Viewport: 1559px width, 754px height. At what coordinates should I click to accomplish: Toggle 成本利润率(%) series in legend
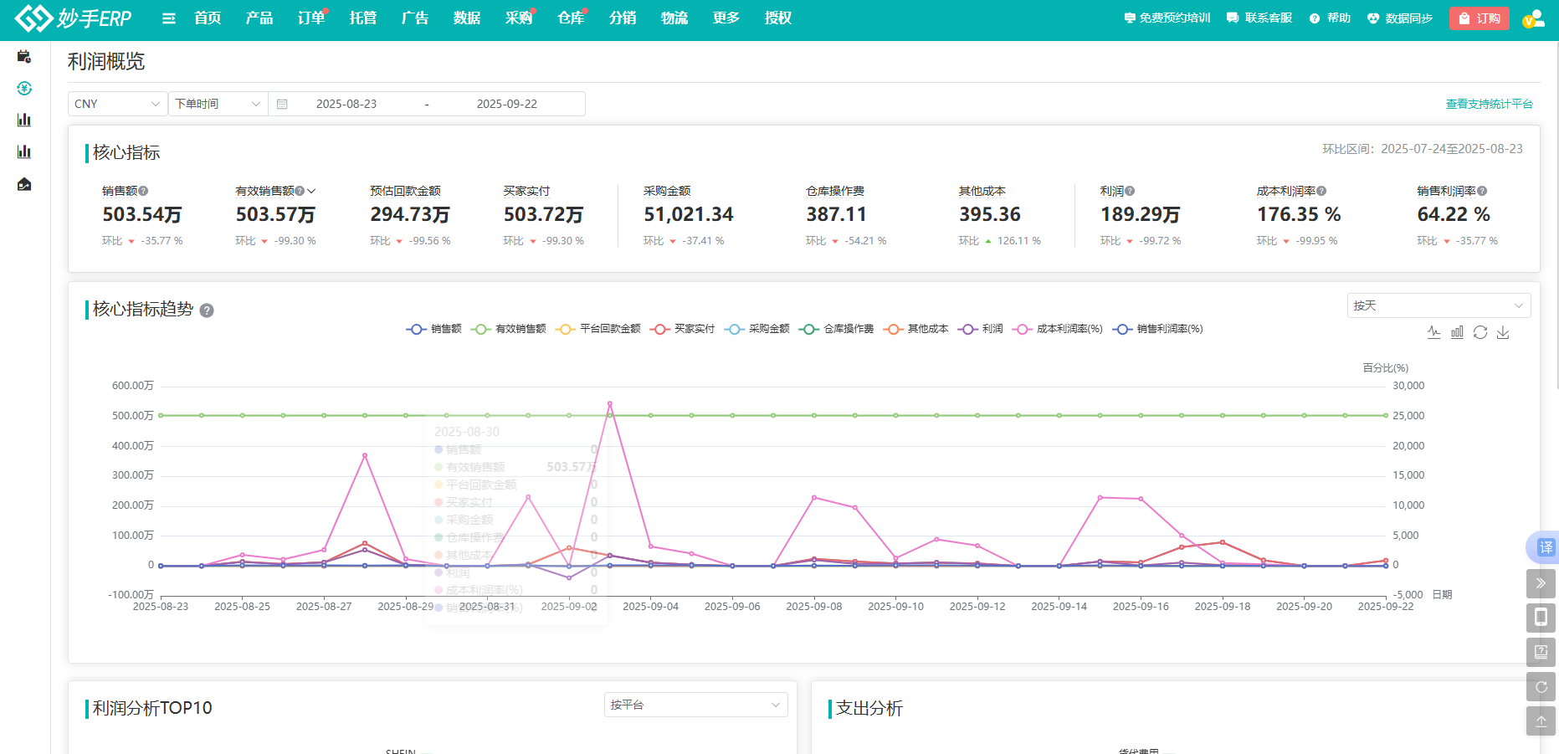point(1058,329)
